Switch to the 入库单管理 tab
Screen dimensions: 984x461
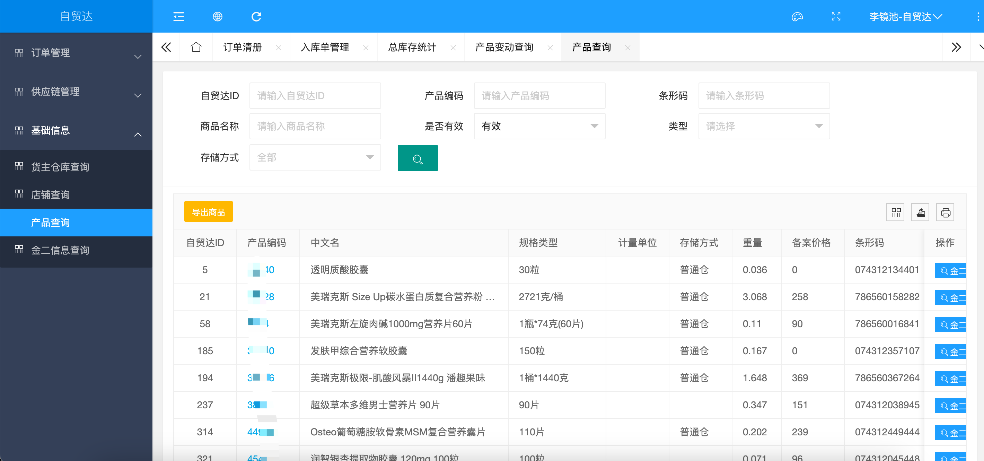tap(325, 47)
